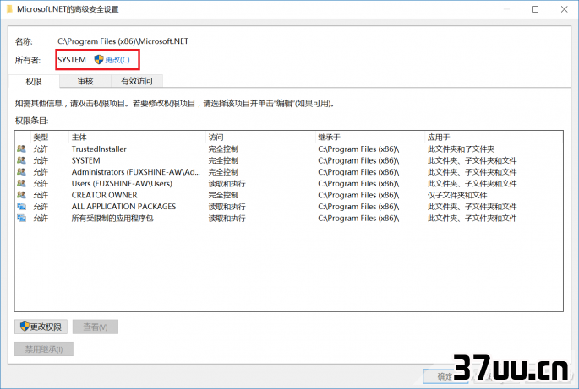
Task: Close the advanced security settings window
Action: pyautogui.click(x=565, y=9)
